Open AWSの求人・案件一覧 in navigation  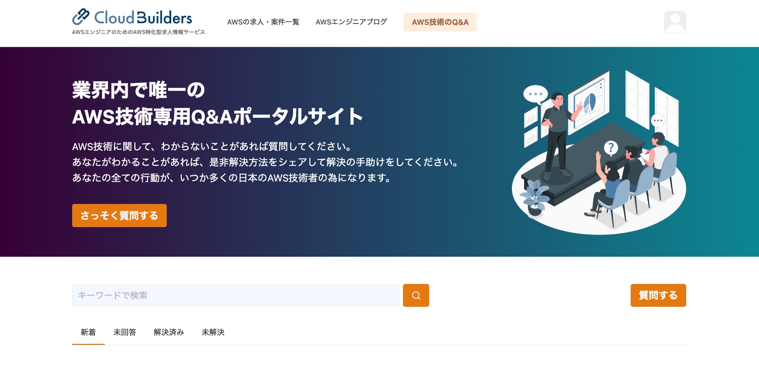[263, 22]
